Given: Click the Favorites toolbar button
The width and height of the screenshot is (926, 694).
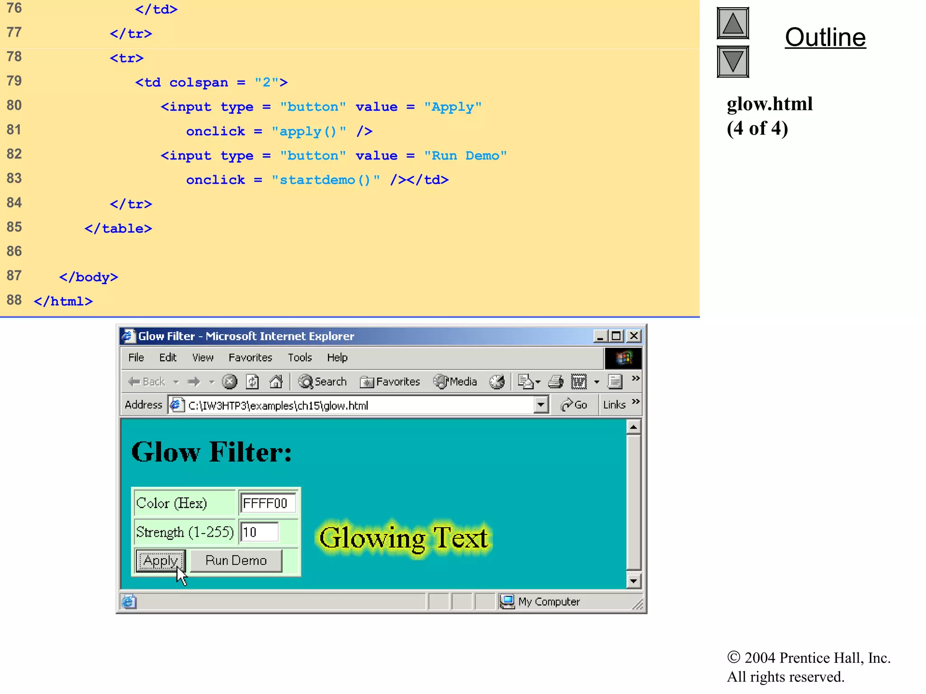Looking at the screenshot, I should point(390,382).
